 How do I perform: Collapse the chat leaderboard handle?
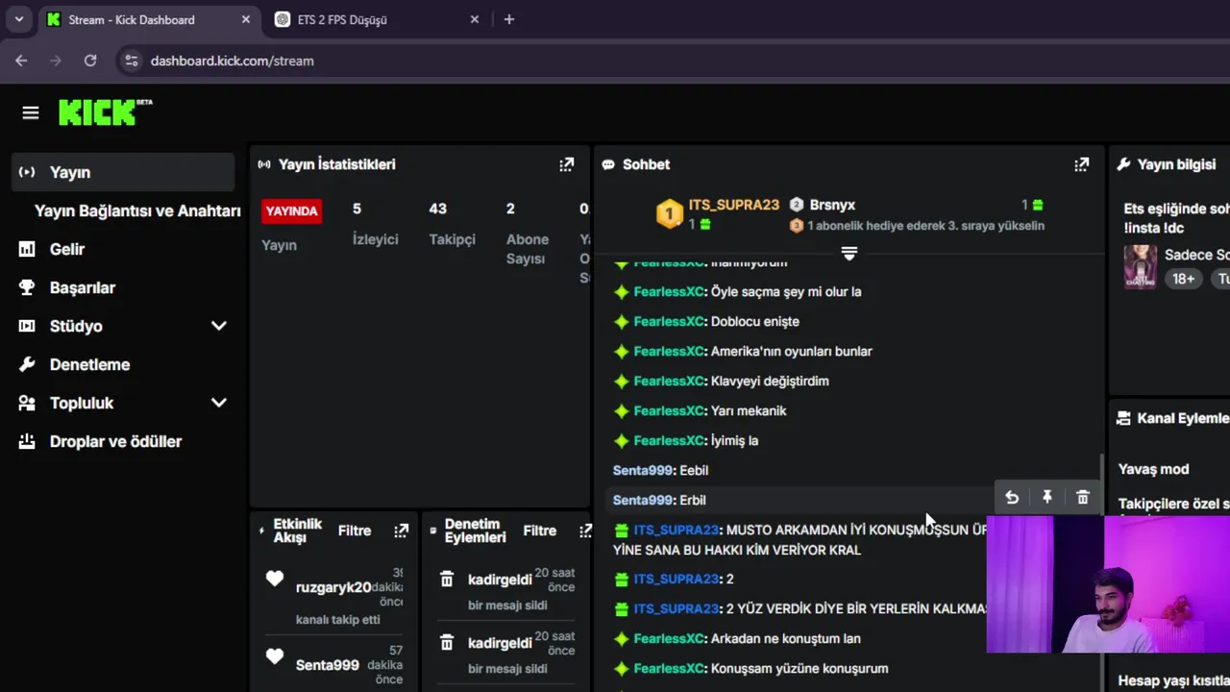[x=849, y=254]
